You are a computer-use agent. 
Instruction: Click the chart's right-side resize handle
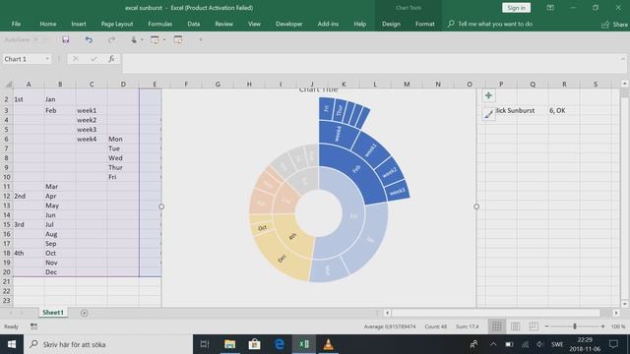(x=476, y=206)
